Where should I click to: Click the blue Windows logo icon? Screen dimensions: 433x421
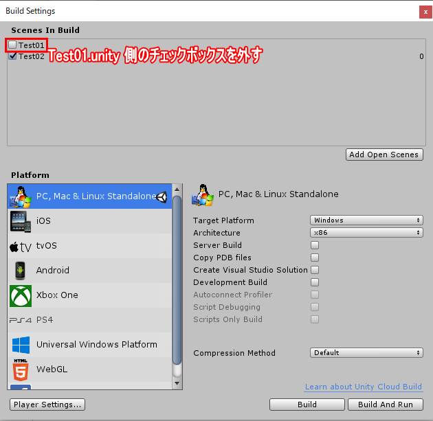(x=21, y=345)
